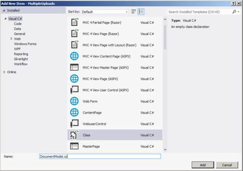243x171 pixels.
Task: Select 'MVC 4 View Content Page (ASPX)' text
Action: pyautogui.click(x=107, y=56)
